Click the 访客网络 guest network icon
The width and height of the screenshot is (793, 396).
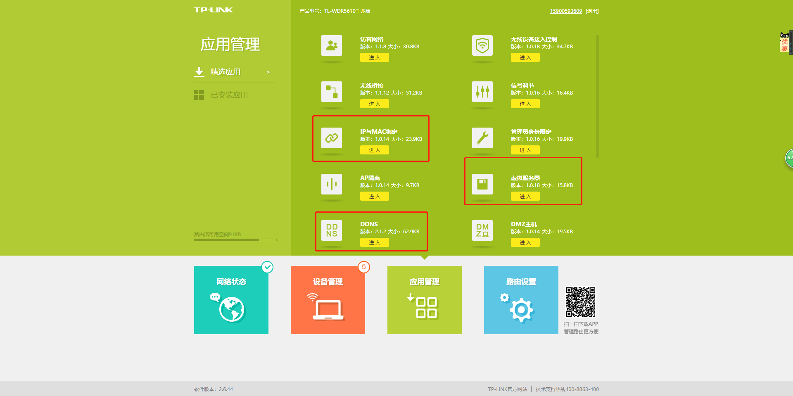[332, 45]
